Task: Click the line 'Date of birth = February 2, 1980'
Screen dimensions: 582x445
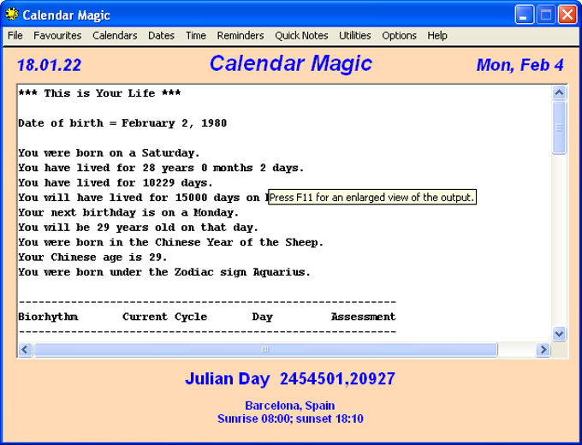Action: 122,123
